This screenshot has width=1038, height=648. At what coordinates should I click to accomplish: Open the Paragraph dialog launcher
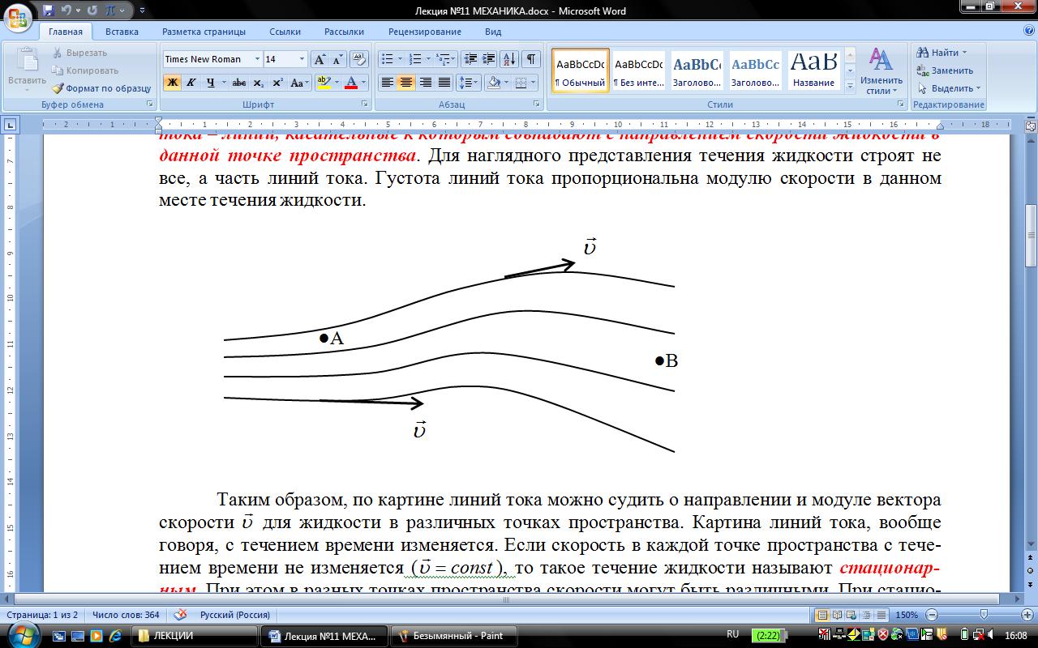tap(537, 104)
